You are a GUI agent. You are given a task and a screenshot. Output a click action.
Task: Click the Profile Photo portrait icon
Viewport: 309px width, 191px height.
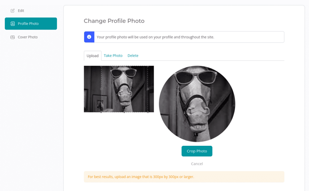point(13,24)
